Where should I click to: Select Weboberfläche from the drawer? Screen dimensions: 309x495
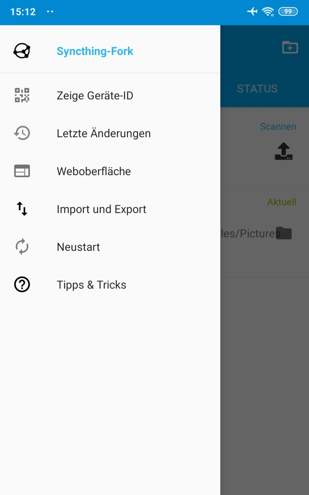point(93,171)
